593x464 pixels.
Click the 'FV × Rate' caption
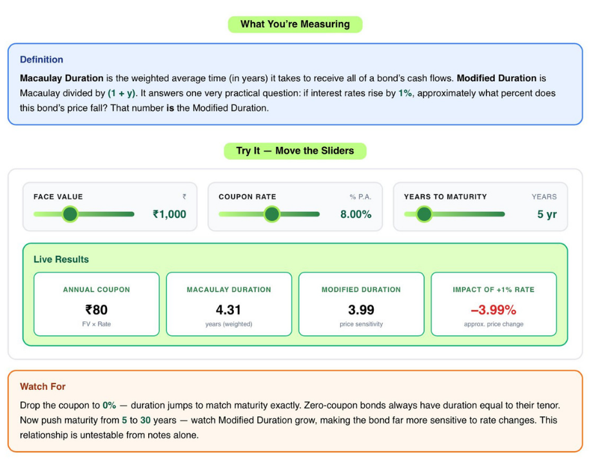[97, 324]
